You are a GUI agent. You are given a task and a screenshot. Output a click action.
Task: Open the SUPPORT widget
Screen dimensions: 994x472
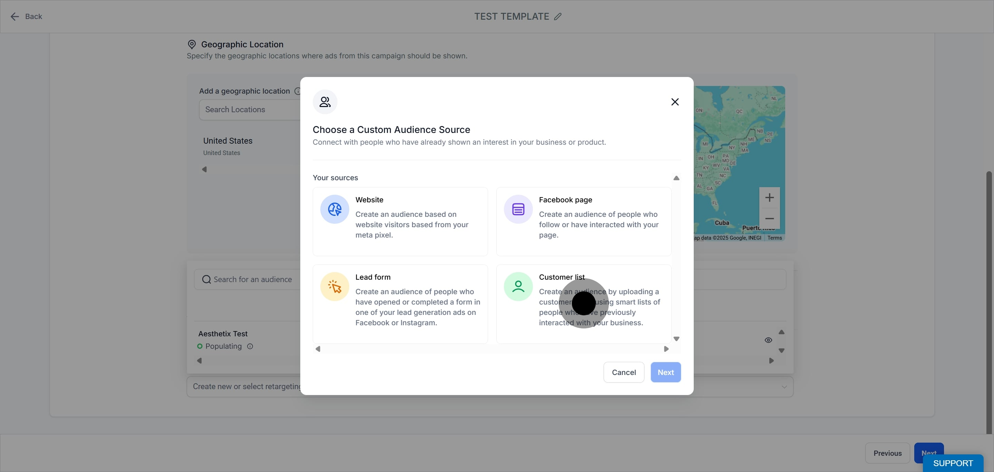pos(953,463)
